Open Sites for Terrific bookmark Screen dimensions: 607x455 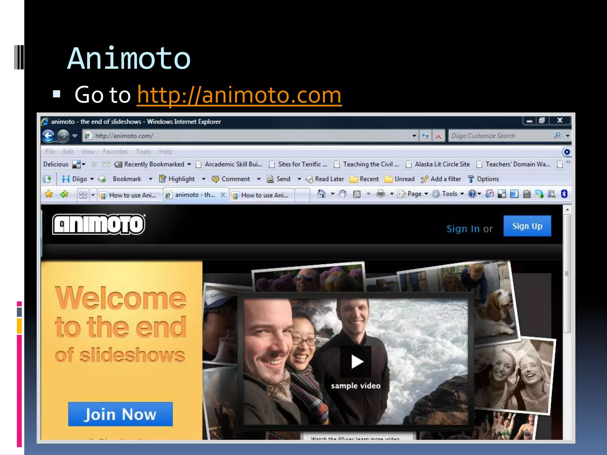(298, 164)
